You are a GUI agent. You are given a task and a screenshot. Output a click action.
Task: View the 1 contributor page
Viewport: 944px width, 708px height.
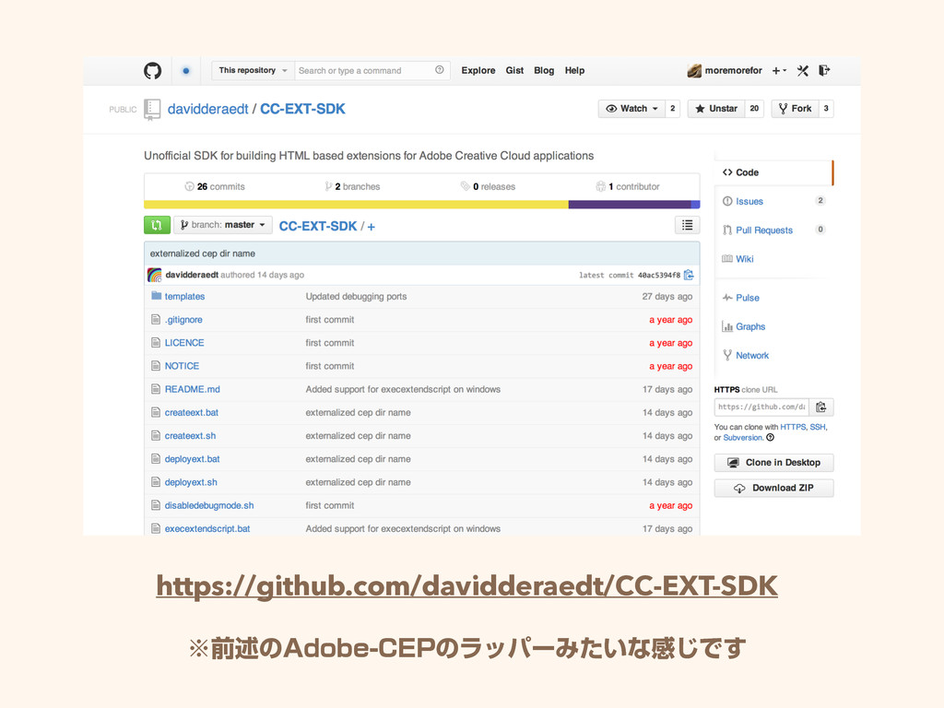click(628, 186)
